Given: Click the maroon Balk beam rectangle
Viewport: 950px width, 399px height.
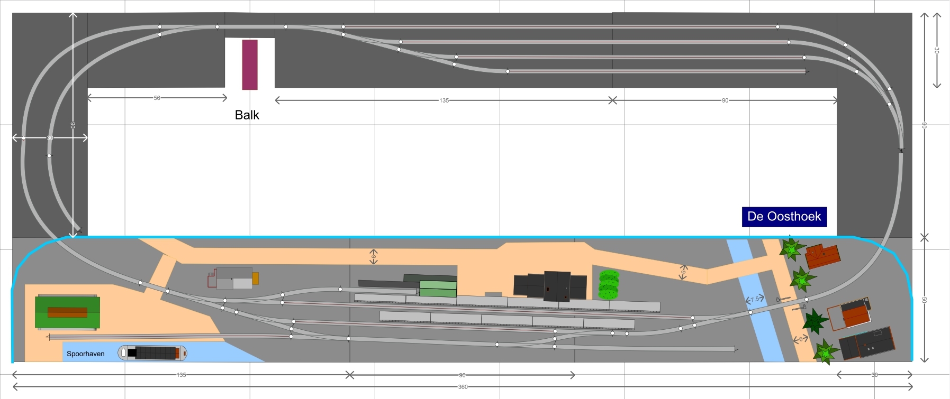Looking at the screenshot, I should tap(250, 64).
